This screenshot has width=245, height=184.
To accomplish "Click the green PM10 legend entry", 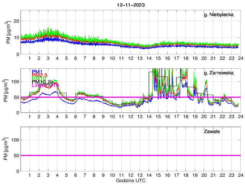I will pyautogui.click(x=39, y=78).
